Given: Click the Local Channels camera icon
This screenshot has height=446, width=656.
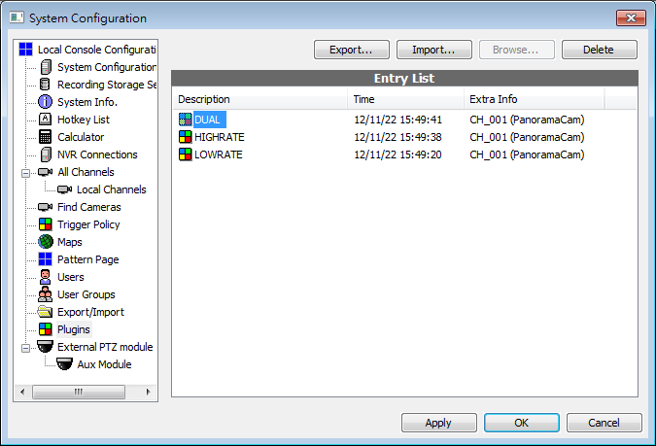Looking at the screenshot, I should [x=64, y=189].
